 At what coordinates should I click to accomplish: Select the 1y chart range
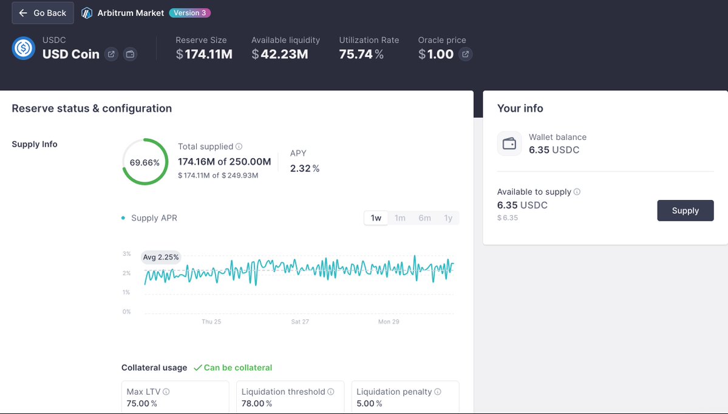[x=447, y=218]
